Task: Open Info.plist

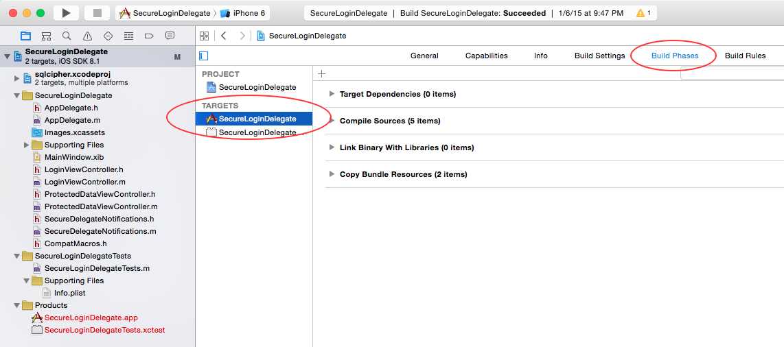Action: (x=69, y=293)
